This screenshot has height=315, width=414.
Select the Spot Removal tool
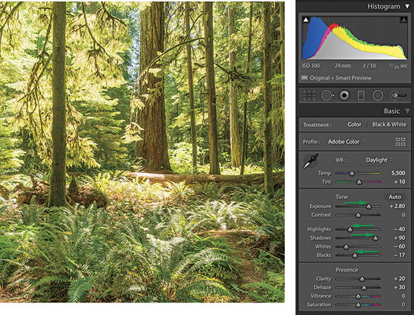click(x=327, y=95)
